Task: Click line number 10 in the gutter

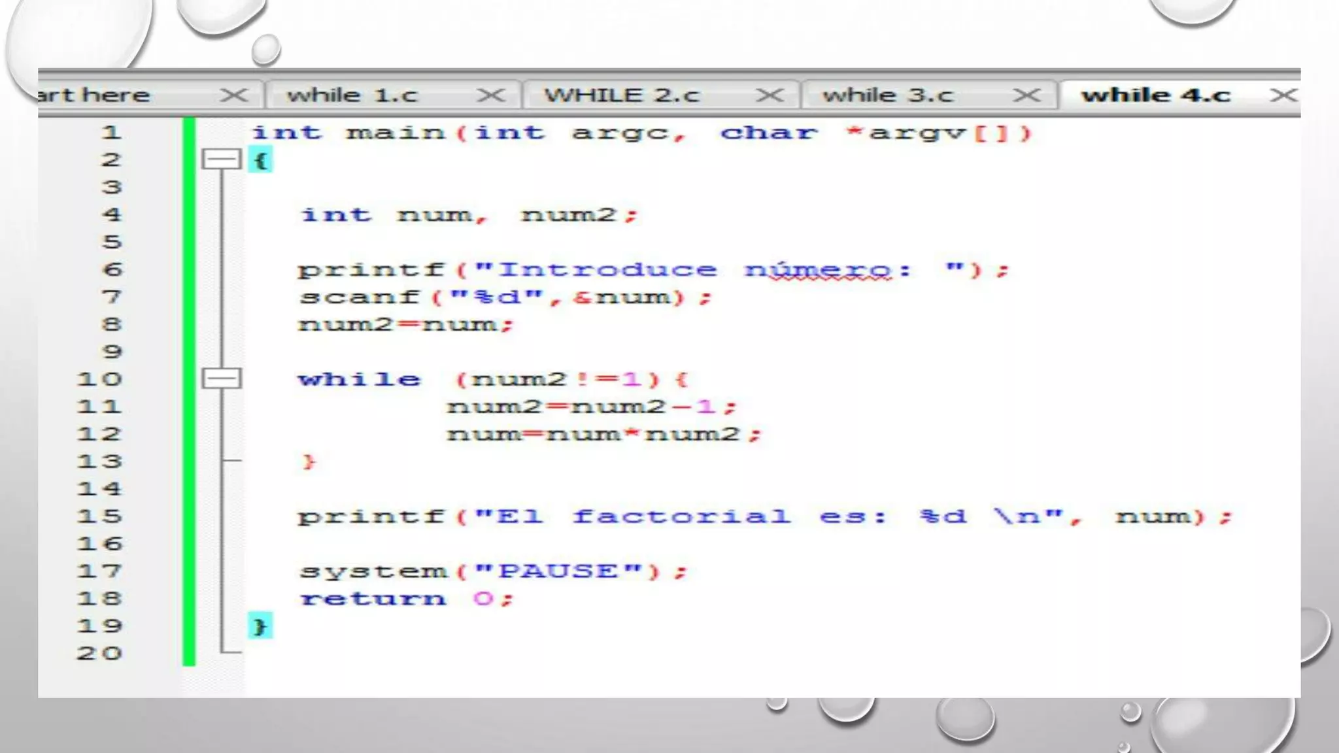Action: tap(99, 379)
